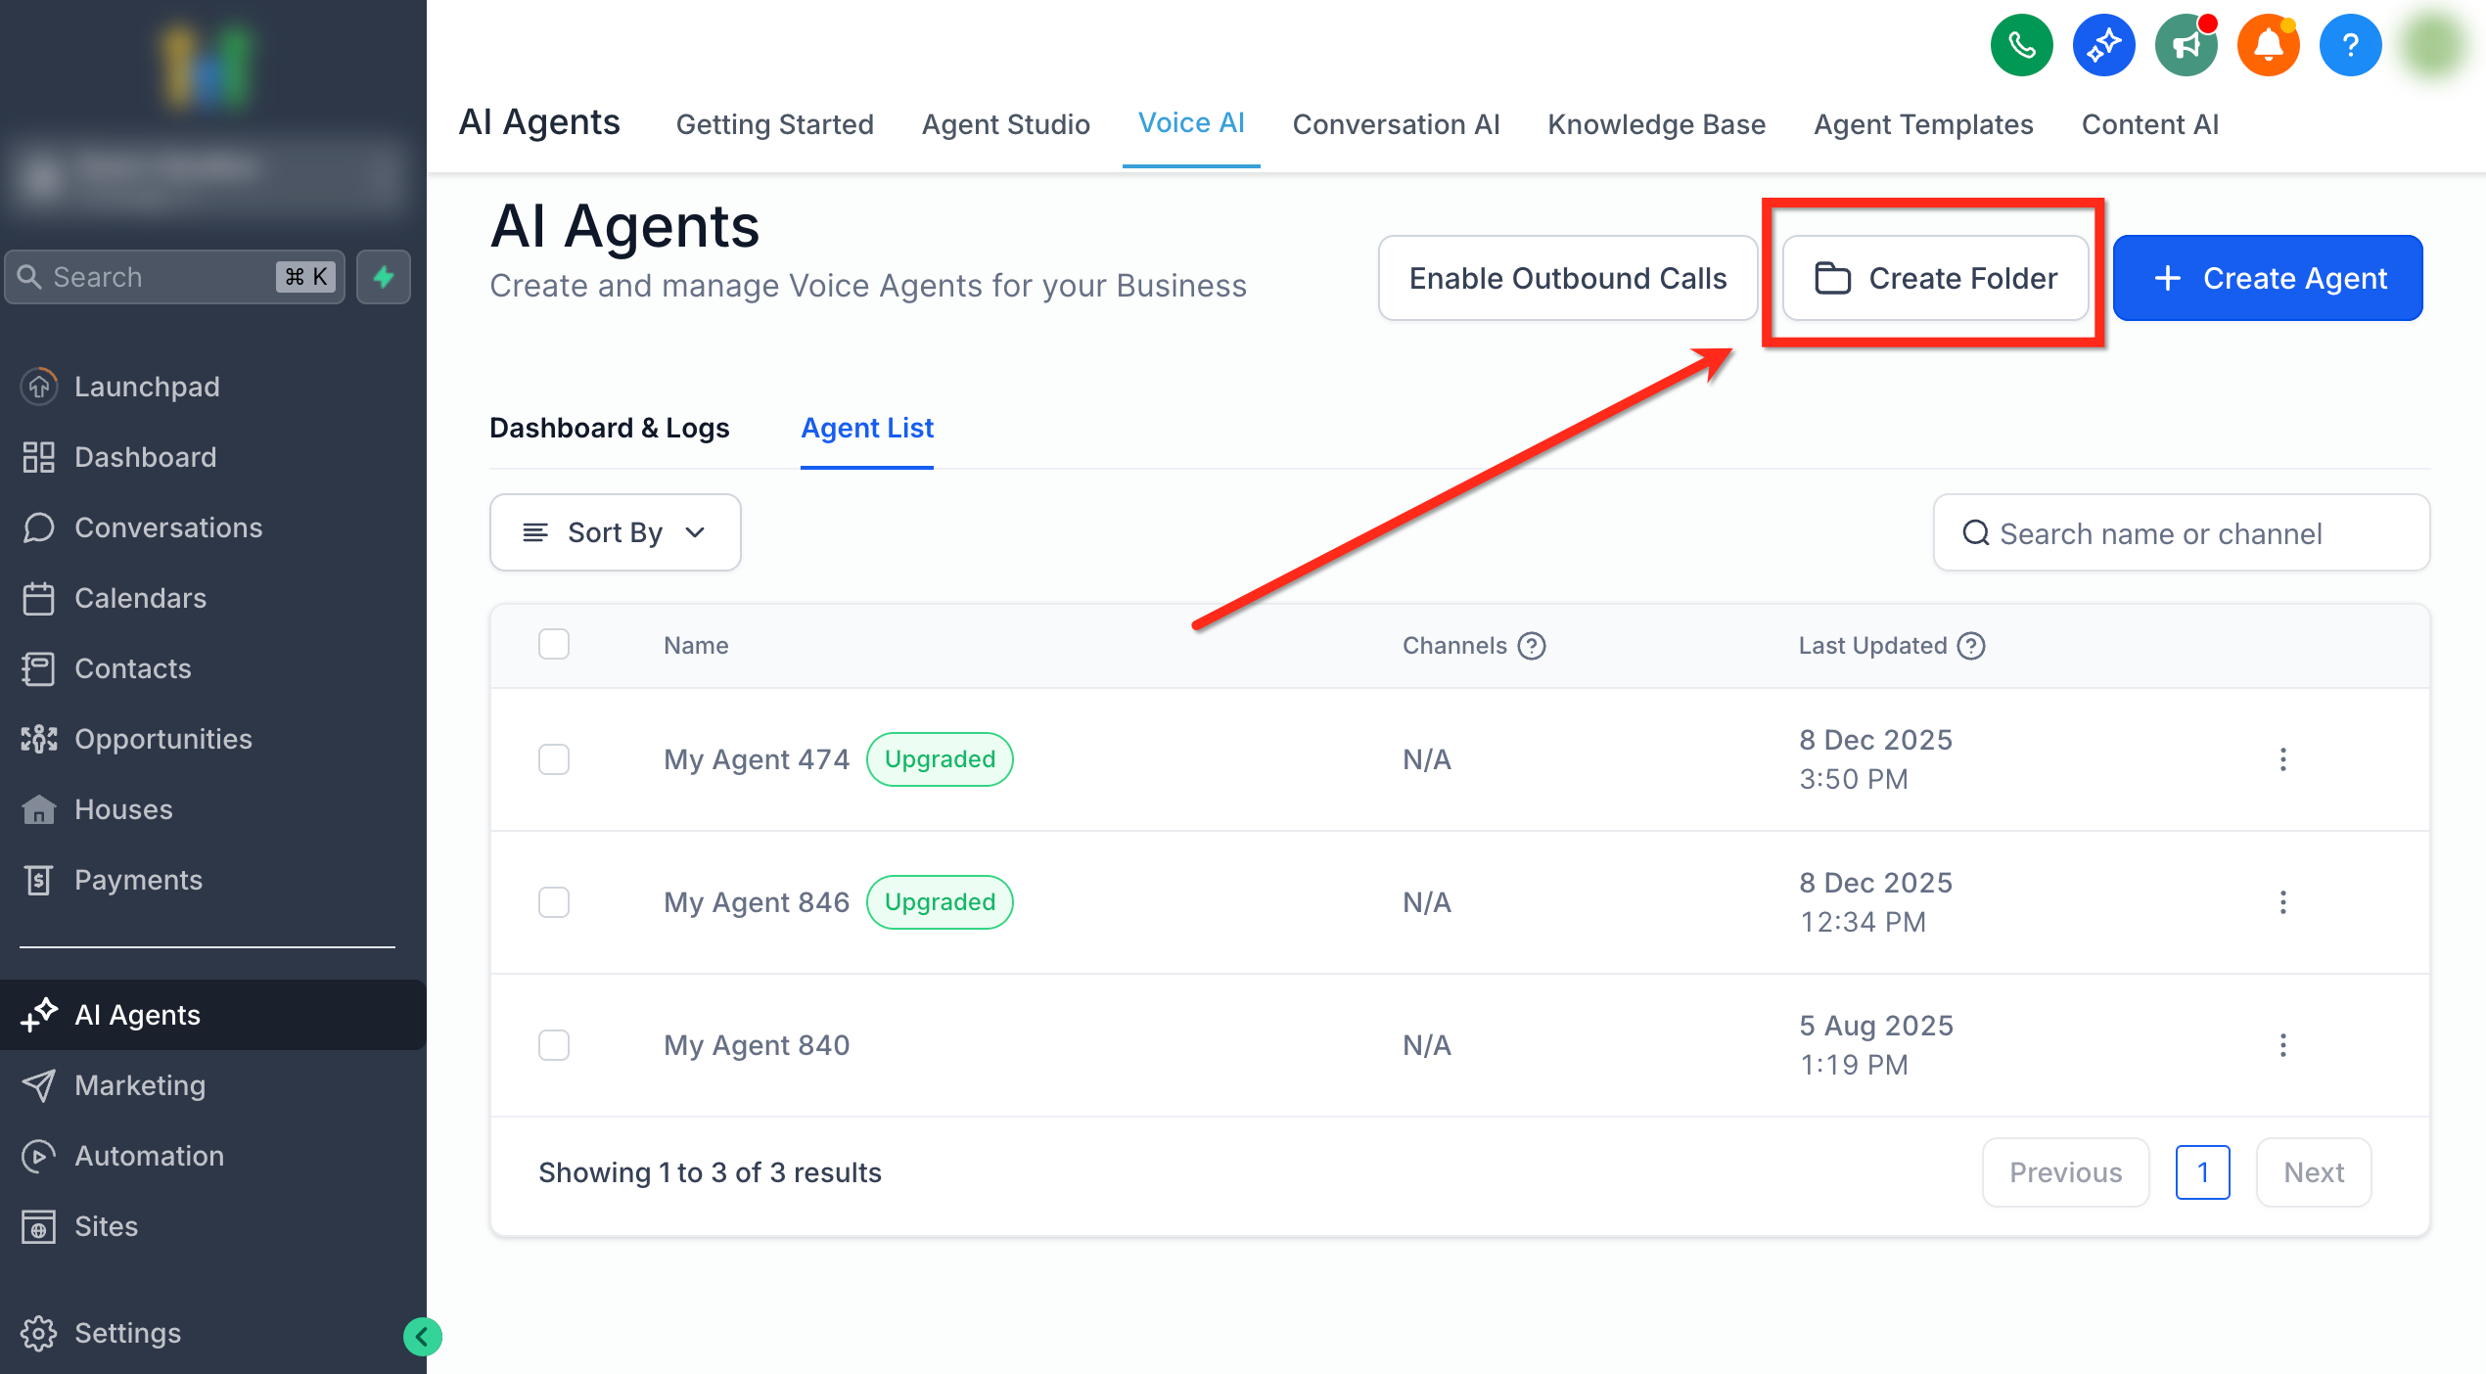Click the green phone dialer icon
Image resolution: width=2486 pixels, height=1374 pixels.
tap(2021, 45)
